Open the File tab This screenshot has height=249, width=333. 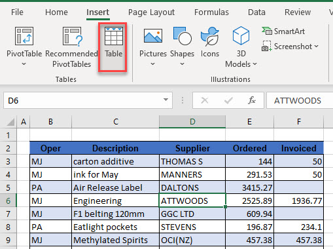click(17, 12)
